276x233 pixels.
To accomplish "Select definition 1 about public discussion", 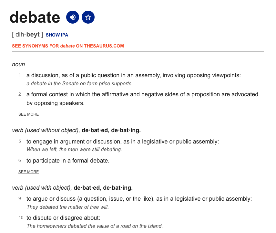I will (x=134, y=75).
